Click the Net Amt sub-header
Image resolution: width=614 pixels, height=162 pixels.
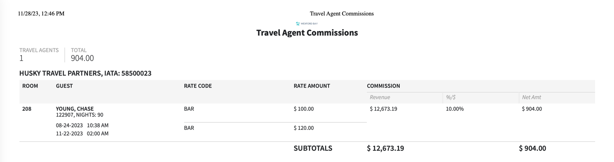click(532, 97)
